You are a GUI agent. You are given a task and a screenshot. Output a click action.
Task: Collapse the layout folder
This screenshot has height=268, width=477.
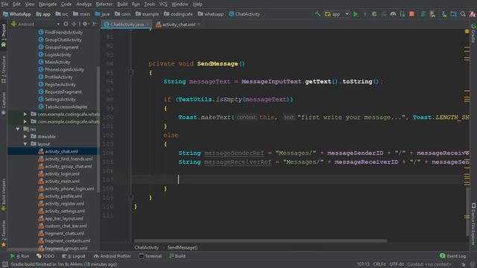25,144
